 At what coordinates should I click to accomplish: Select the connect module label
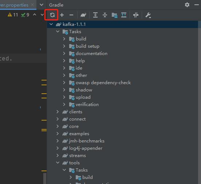(x=78, y=119)
